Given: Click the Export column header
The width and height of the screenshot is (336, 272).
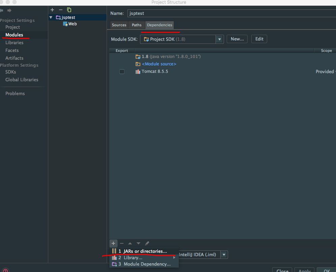Looking at the screenshot, I should [122, 51].
